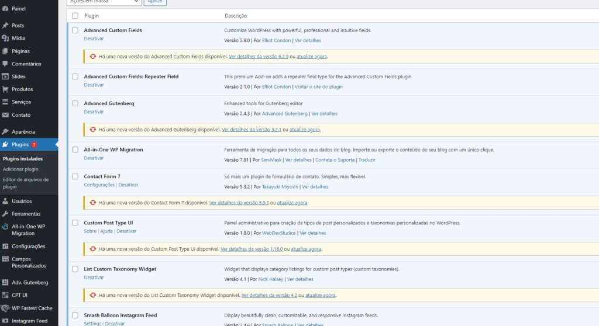Check the List Custom Taxonomy Widget checkbox
The image size is (599, 326).
[75, 269]
